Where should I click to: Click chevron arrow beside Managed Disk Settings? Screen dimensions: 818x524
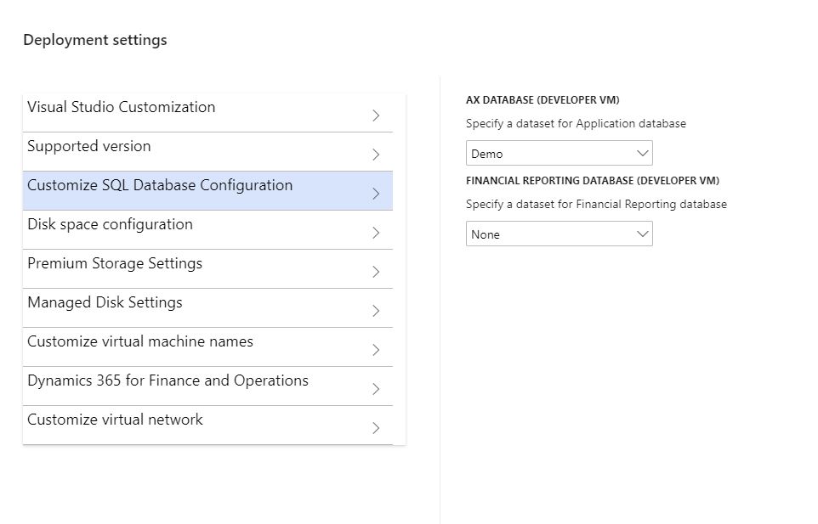[x=376, y=311]
